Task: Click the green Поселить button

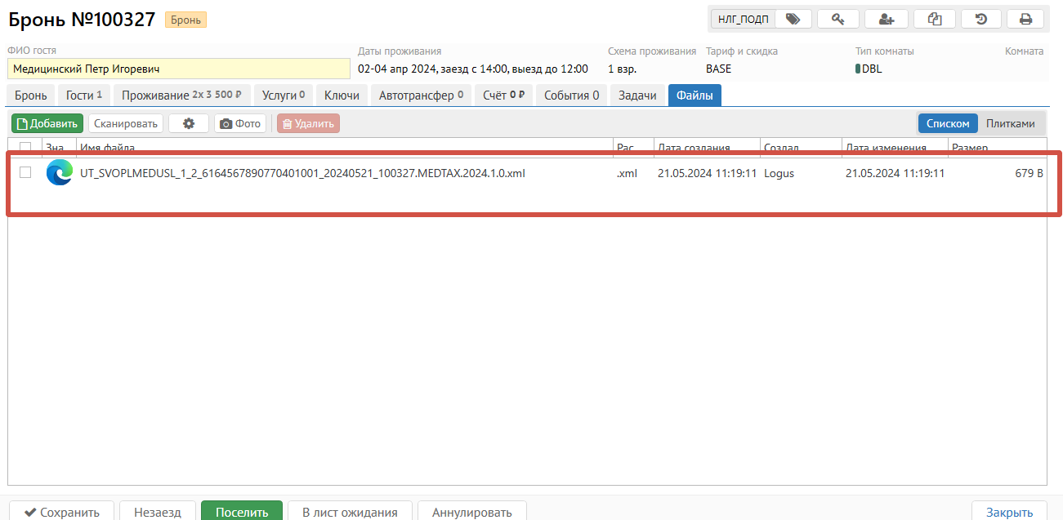Action: pyautogui.click(x=242, y=512)
